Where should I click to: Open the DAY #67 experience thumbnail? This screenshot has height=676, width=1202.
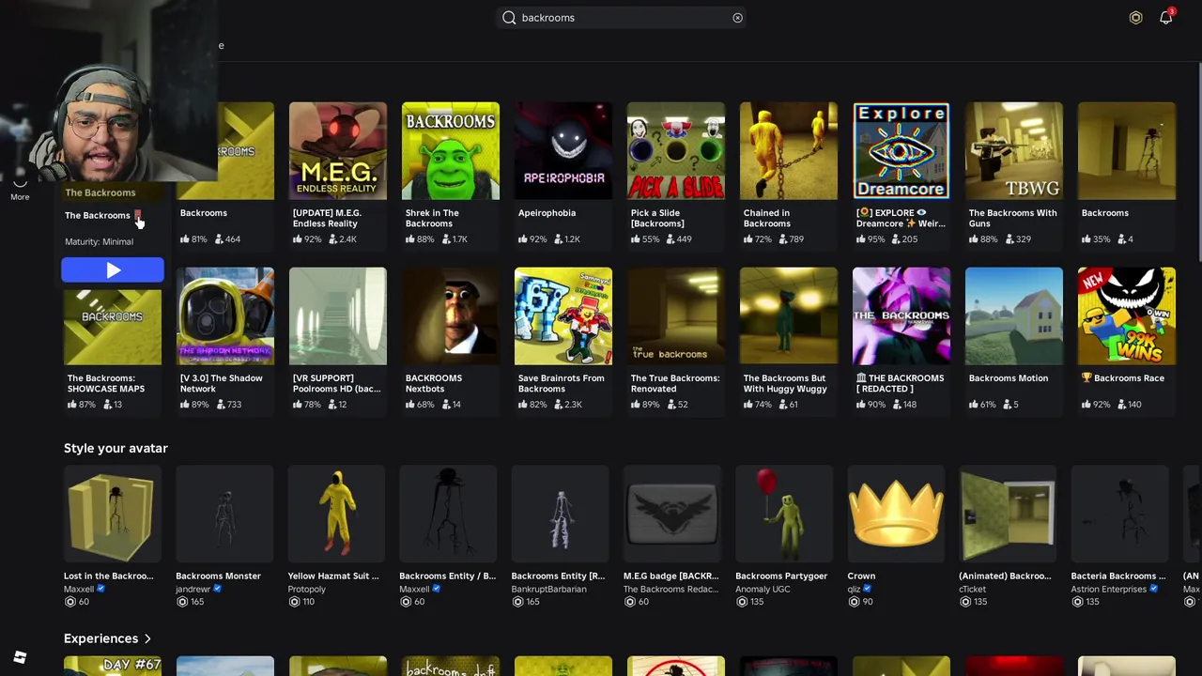pyautogui.click(x=113, y=666)
